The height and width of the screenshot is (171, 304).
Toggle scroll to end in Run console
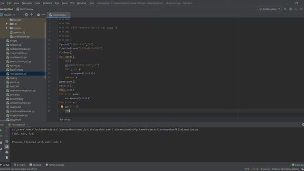(x=7, y=147)
